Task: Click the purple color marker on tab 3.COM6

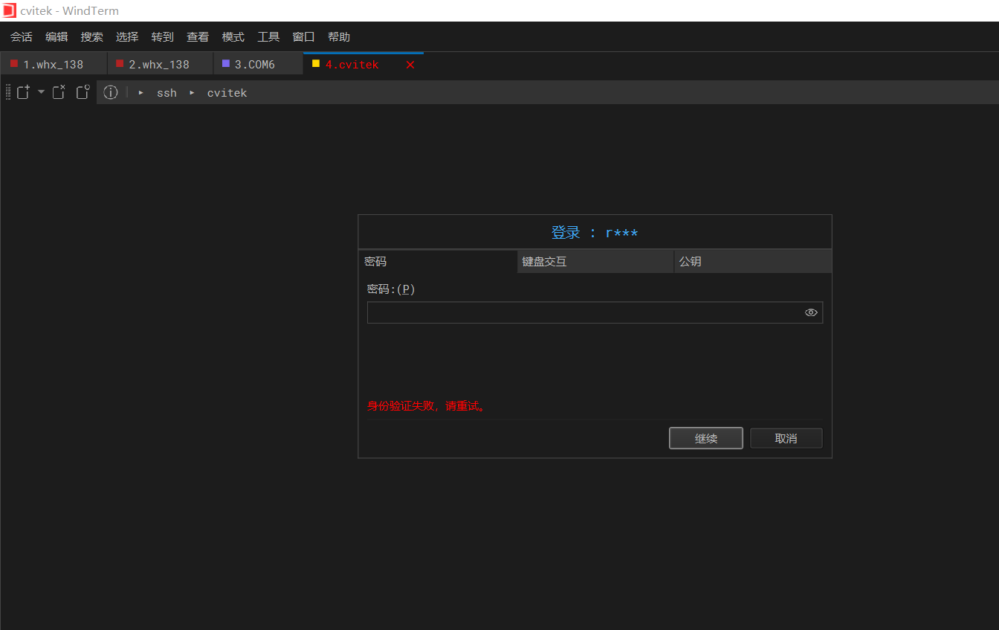Action: (x=226, y=63)
